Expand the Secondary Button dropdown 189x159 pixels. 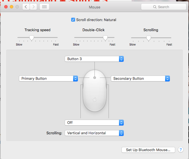point(140,79)
